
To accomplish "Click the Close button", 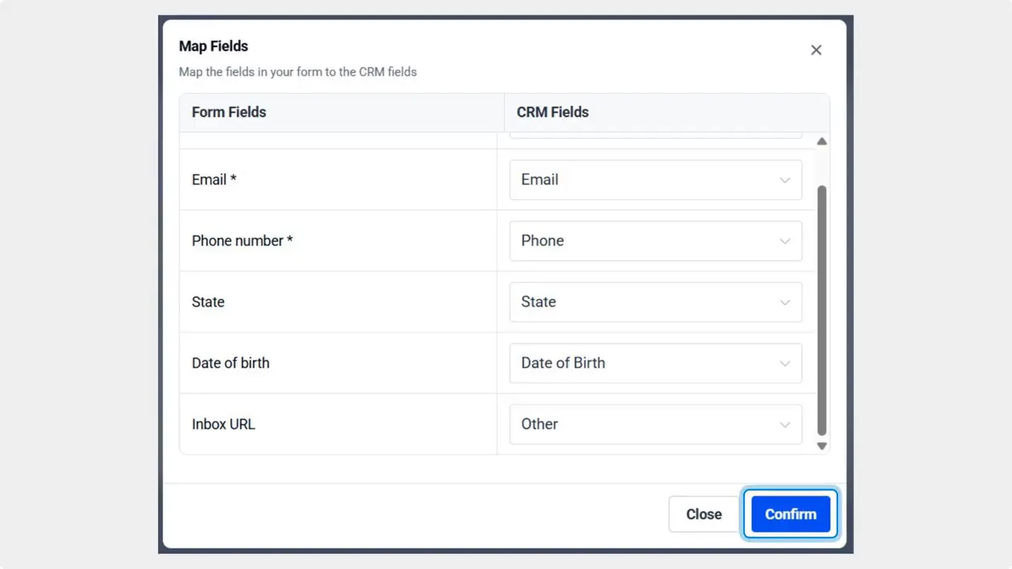I will [703, 514].
